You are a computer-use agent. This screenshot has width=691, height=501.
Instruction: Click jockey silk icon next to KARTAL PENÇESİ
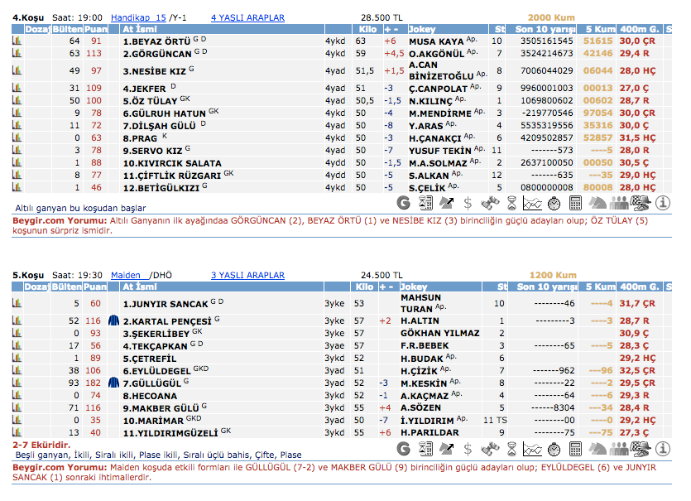click(x=114, y=320)
